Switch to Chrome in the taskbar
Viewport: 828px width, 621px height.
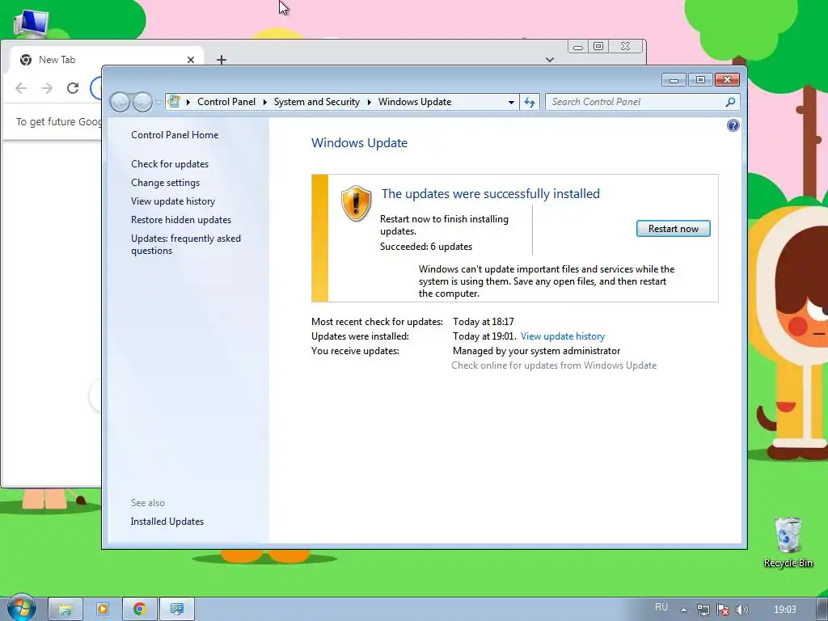pyautogui.click(x=139, y=610)
